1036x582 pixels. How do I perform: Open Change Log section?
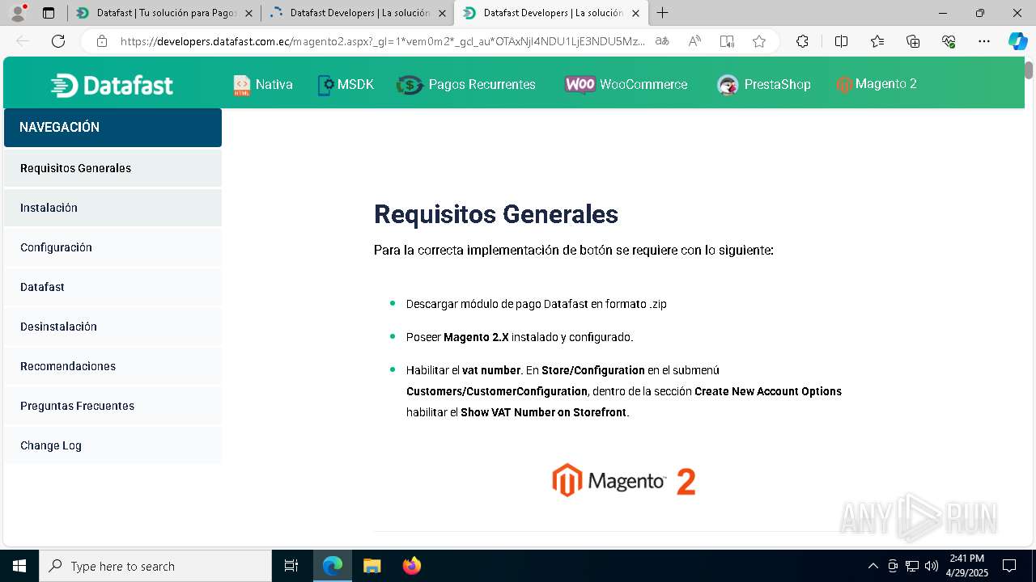[x=113, y=445]
